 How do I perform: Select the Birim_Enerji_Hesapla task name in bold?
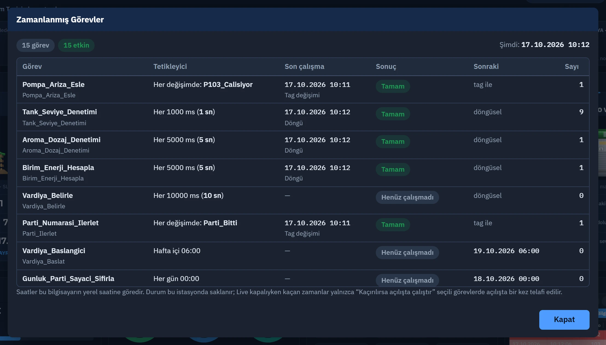point(58,168)
